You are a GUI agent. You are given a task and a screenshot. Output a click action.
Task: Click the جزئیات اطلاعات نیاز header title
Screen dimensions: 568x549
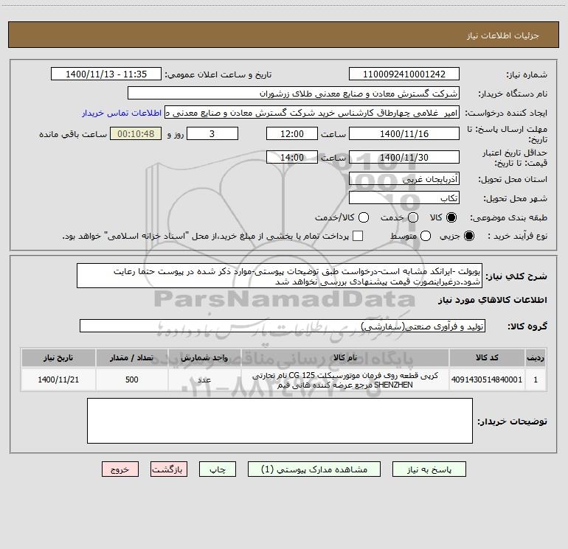503,35
